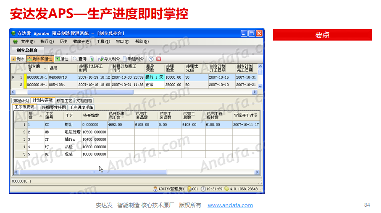Screen dimensions: 381x213
Task: Click 正常 status cell
Action: click(155, 85)
